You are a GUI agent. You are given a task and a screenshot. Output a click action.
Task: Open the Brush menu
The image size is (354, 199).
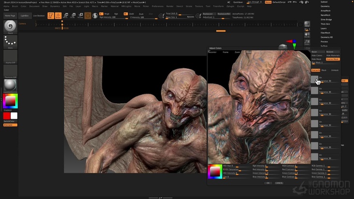click(15, 6)
